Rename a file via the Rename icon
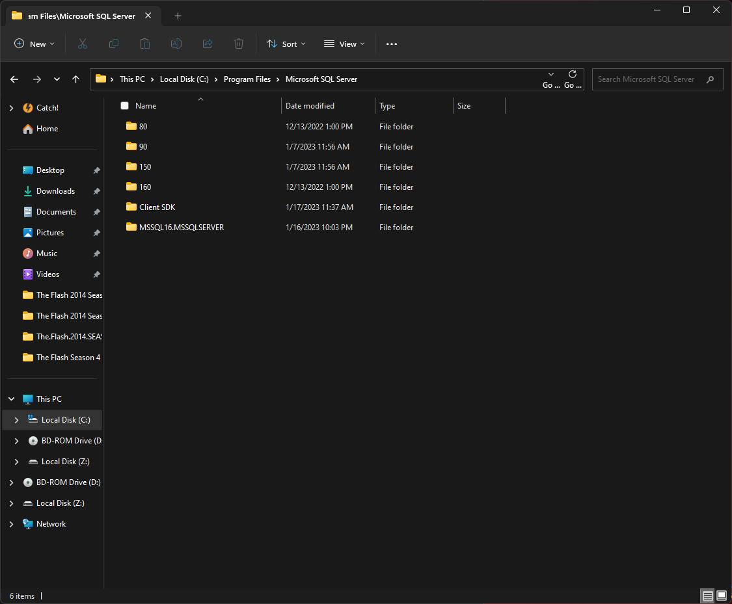732x604 pixels. click(176, 44)
